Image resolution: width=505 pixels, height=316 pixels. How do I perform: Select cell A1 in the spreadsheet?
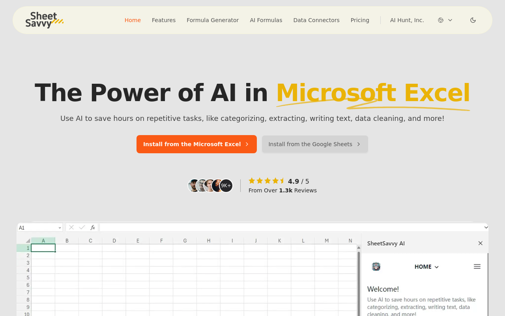[x=43, y=248]
